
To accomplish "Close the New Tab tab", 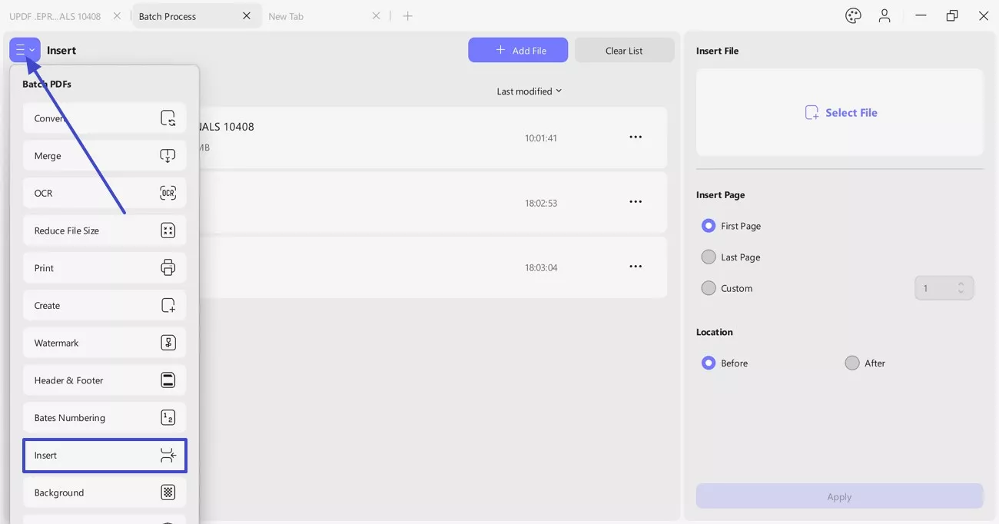I will click(x=376, y=16).
